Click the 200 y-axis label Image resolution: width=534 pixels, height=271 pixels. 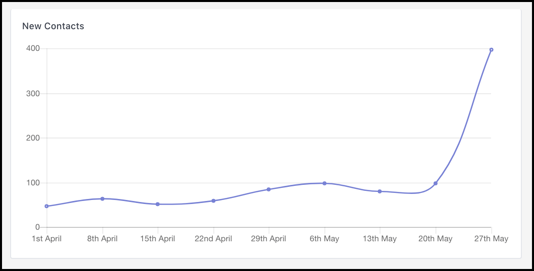(x=33, y=138)
